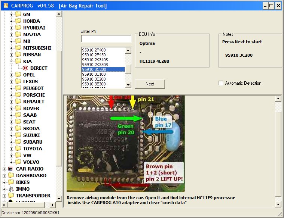
Task: Click the tree panel horizontal scroll right arrow
Action: tap(52, 205)
